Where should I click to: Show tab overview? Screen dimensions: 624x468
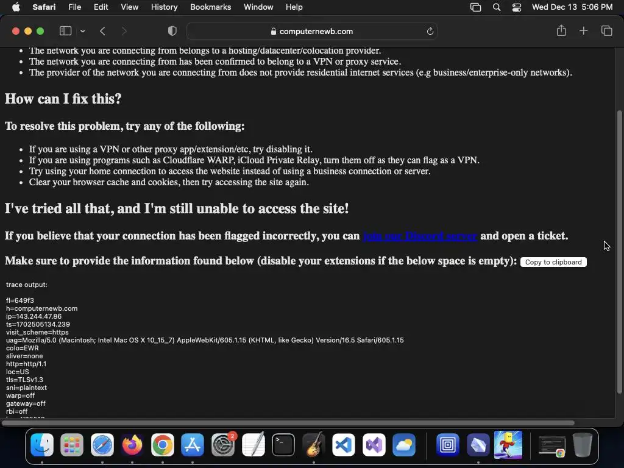[606, 30]
